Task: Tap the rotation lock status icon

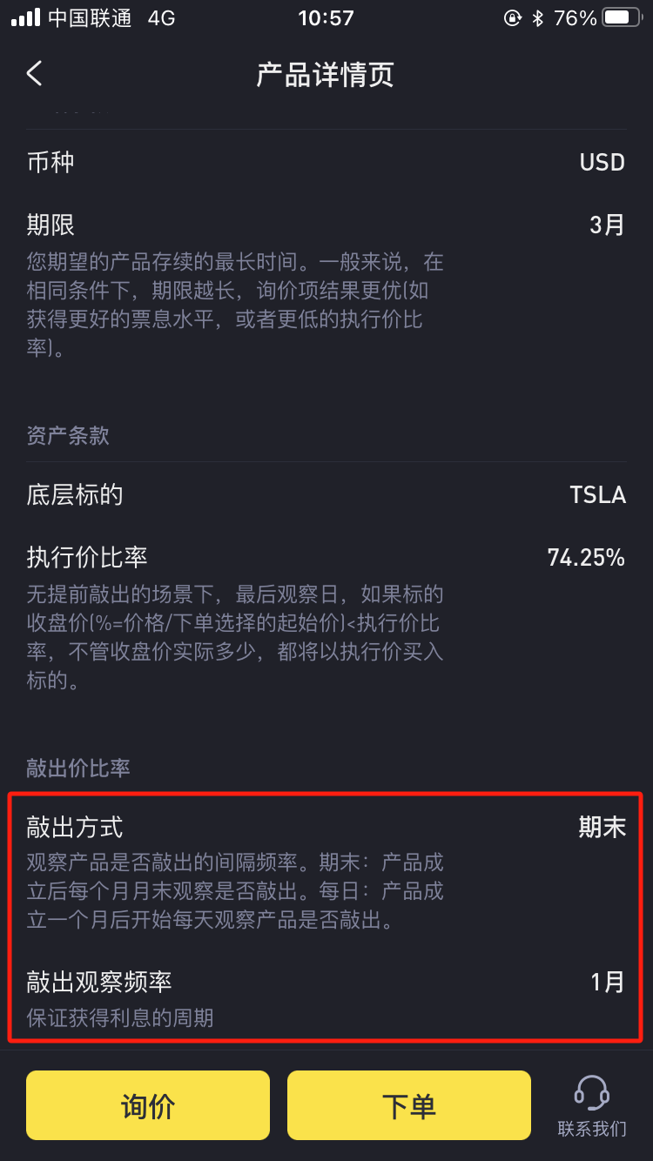Action: (513, 17)
